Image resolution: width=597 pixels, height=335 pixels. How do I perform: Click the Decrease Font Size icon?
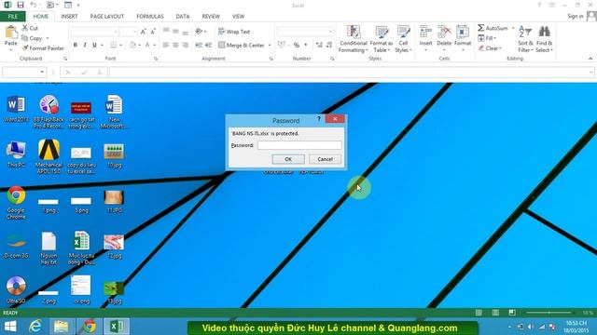(x=153, y=32)
